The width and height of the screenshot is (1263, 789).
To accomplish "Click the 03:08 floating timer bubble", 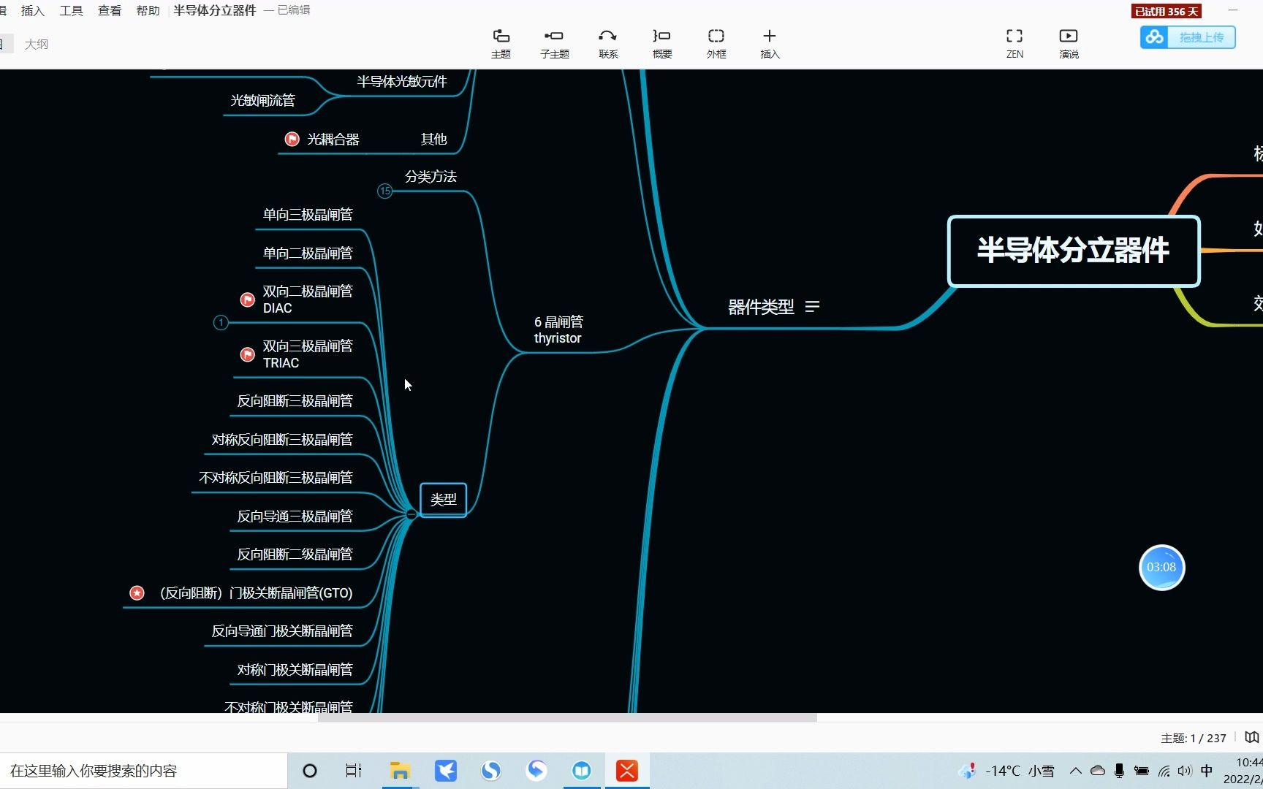I will [1161, 568].
